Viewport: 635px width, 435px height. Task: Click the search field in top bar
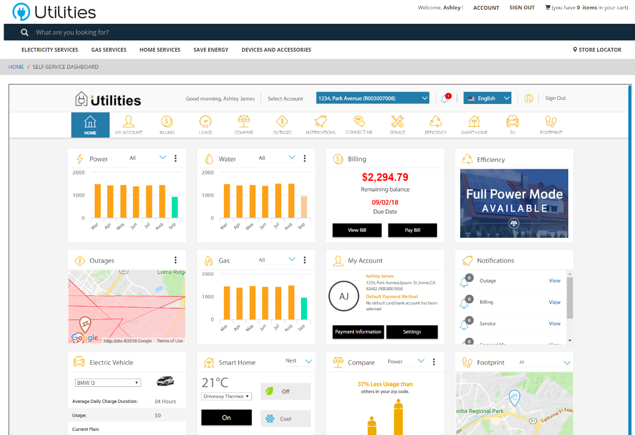click(207, 32)
